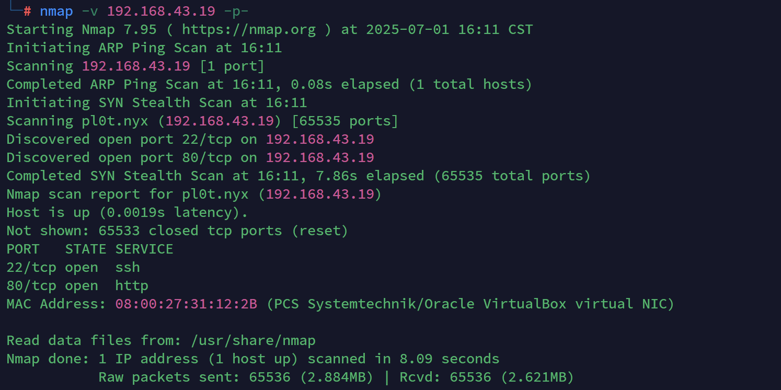Click the STATE column header
The height and width of the screenshot is (390, 781).
[86, 249]
